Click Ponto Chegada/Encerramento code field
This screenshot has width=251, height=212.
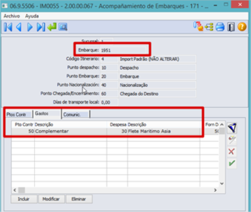pyautogui.click(x=109, y=94)
